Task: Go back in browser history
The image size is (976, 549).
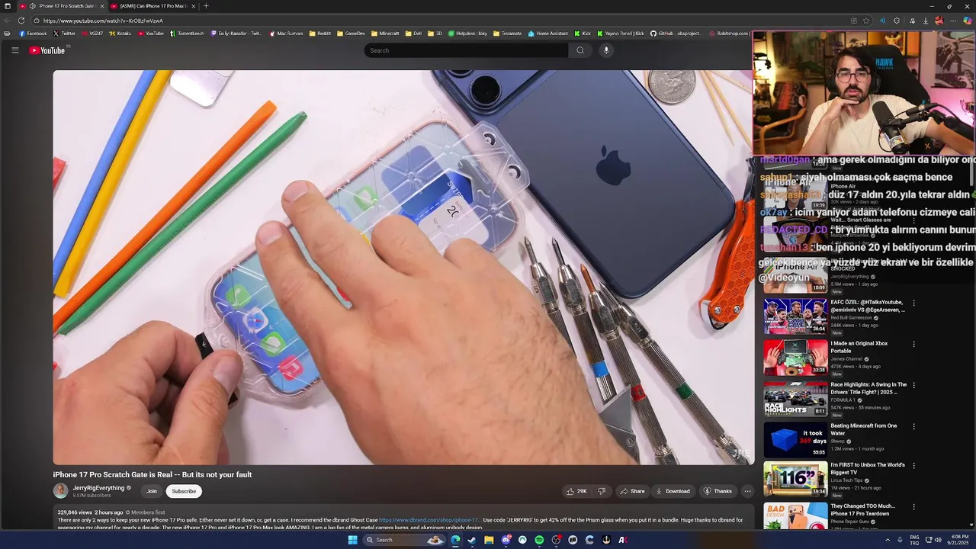Action: tap(8, 21)
